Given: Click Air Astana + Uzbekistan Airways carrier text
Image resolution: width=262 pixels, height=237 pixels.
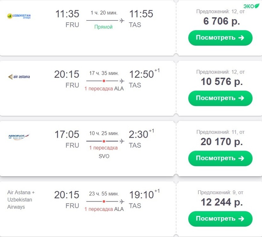Looking at the screenshot, I should pyautogui.click(x=21, y=200).
